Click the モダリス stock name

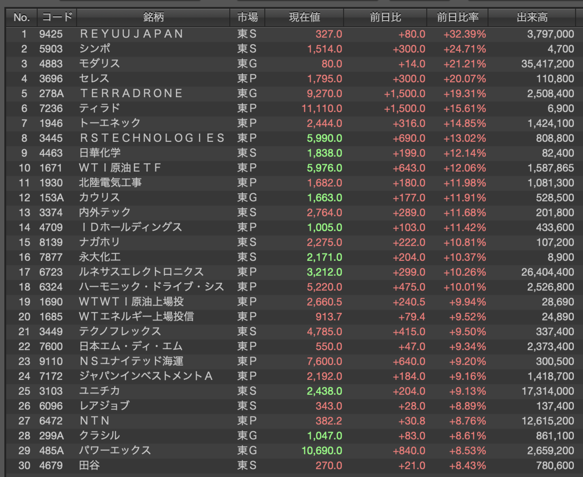point(100,64)
